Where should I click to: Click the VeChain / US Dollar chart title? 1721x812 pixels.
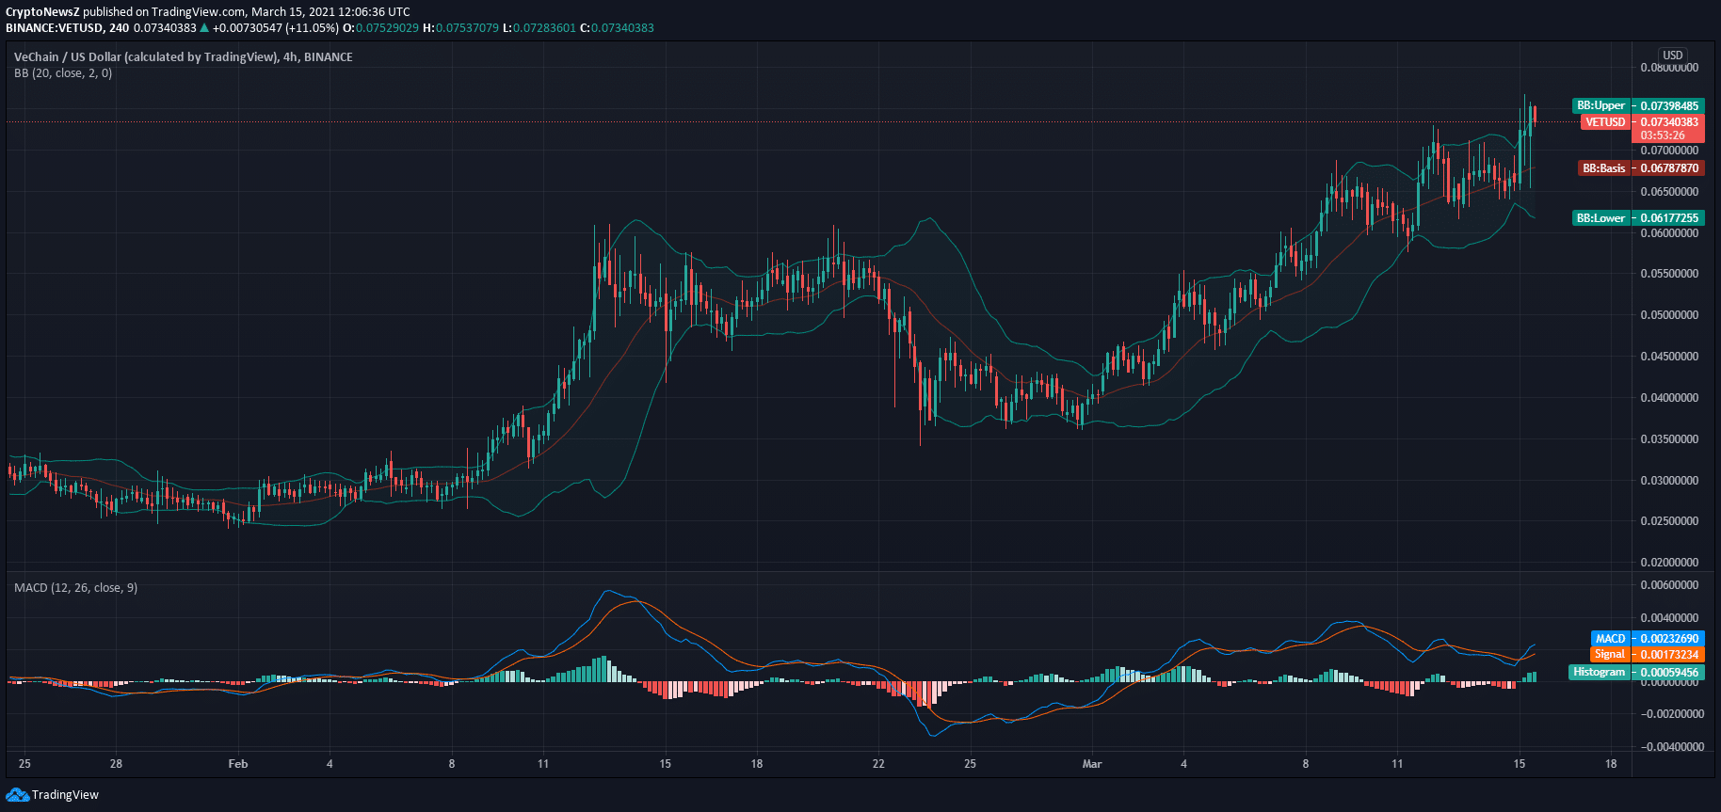(184, 57)
